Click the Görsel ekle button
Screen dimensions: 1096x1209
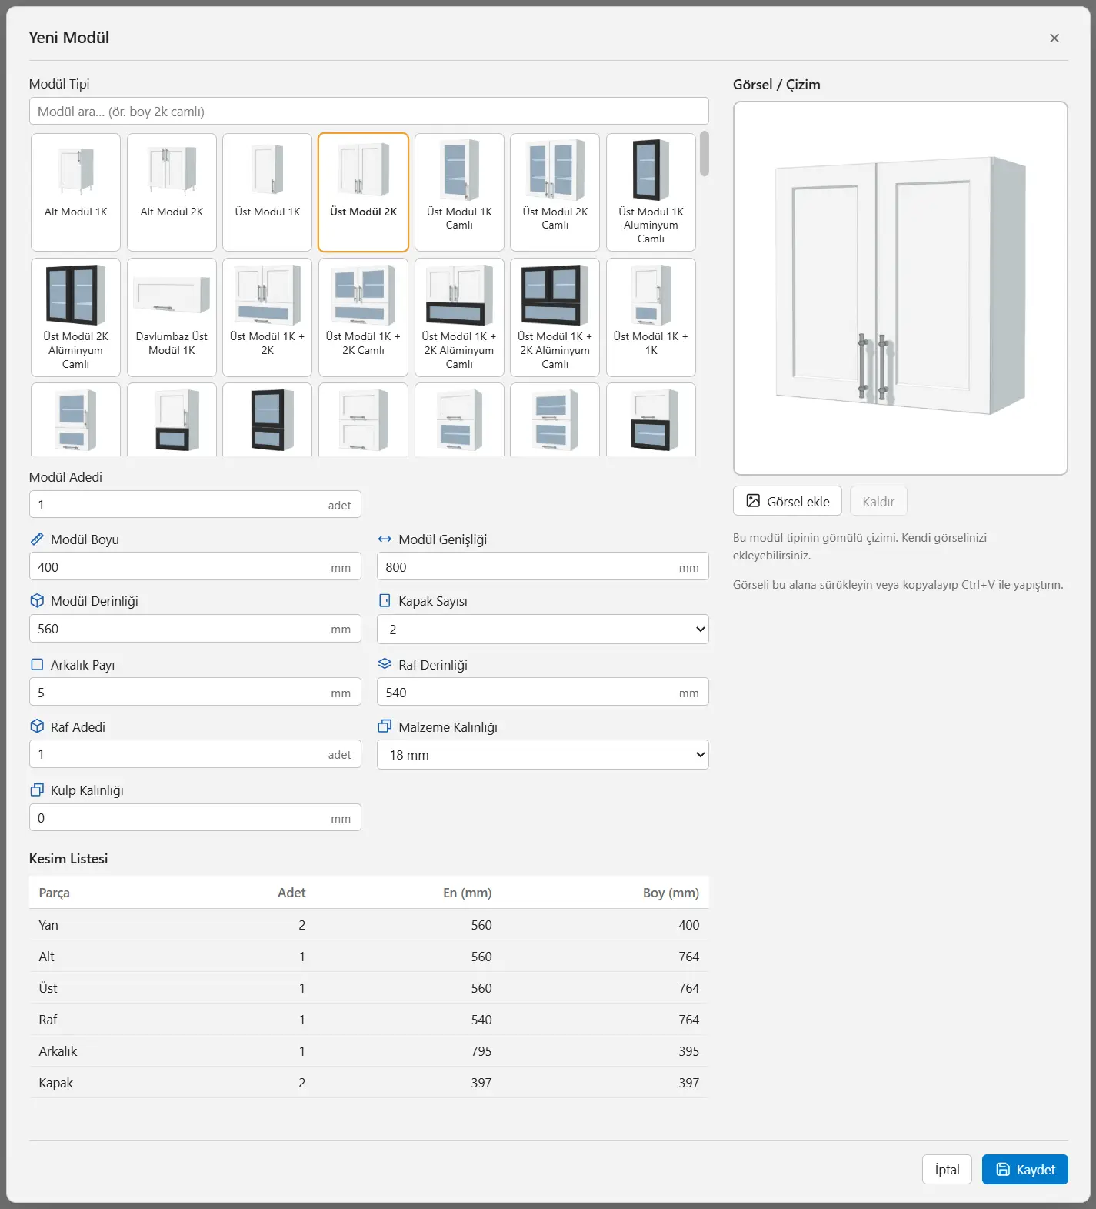coord(788,501)
